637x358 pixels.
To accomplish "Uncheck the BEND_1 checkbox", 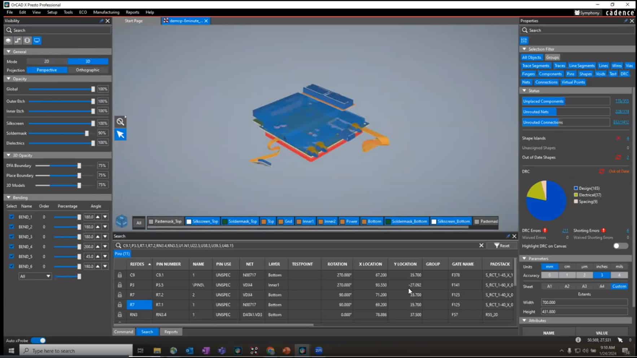I will point(12,217).
